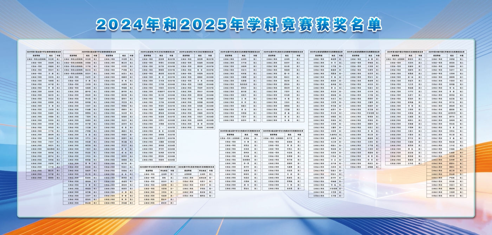Viewport: 492px width, 235px height.
Task: Select the heading "2024年全国中学生奥林匹克竞赛数学联赛获奖名单"
Action: [x=240, y=52]
